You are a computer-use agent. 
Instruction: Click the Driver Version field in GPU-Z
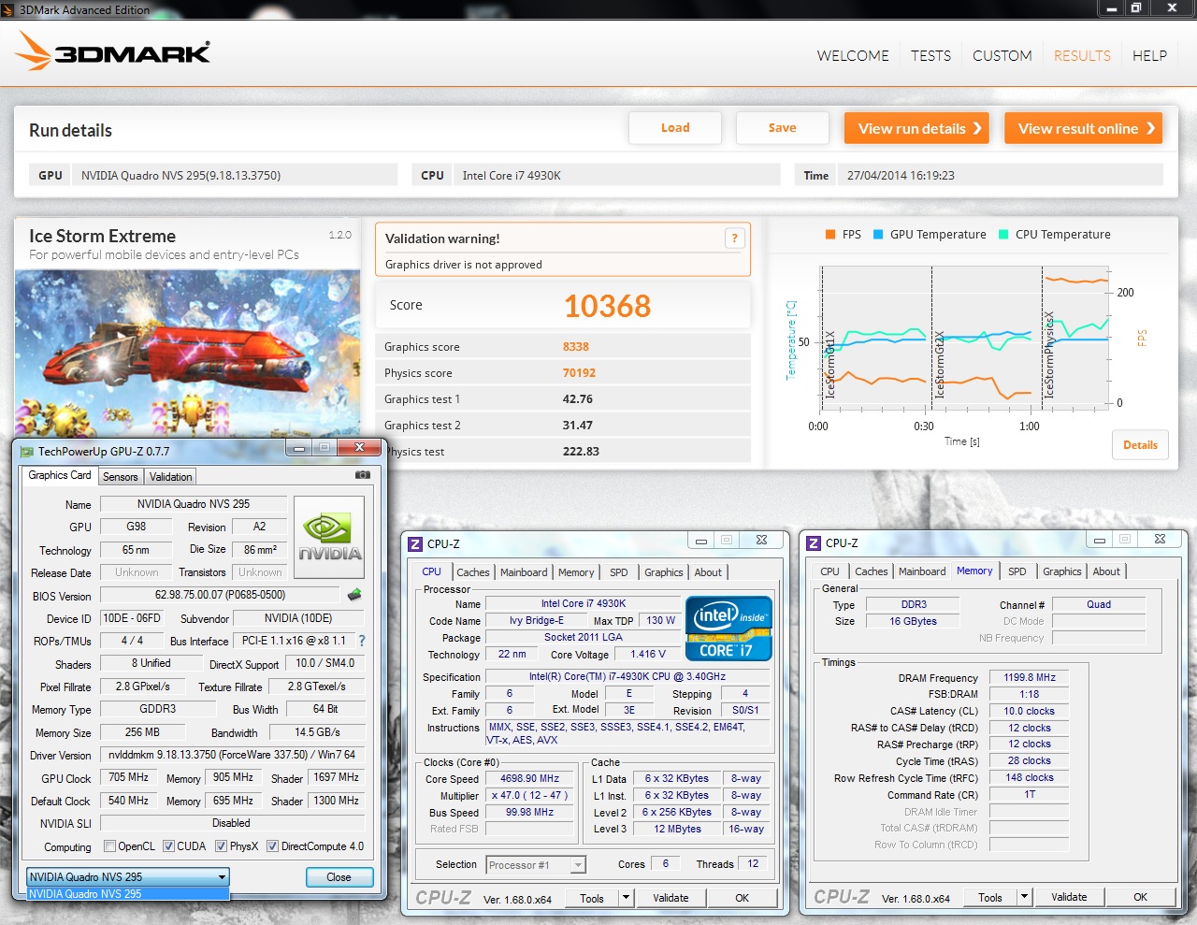[232, 755]
